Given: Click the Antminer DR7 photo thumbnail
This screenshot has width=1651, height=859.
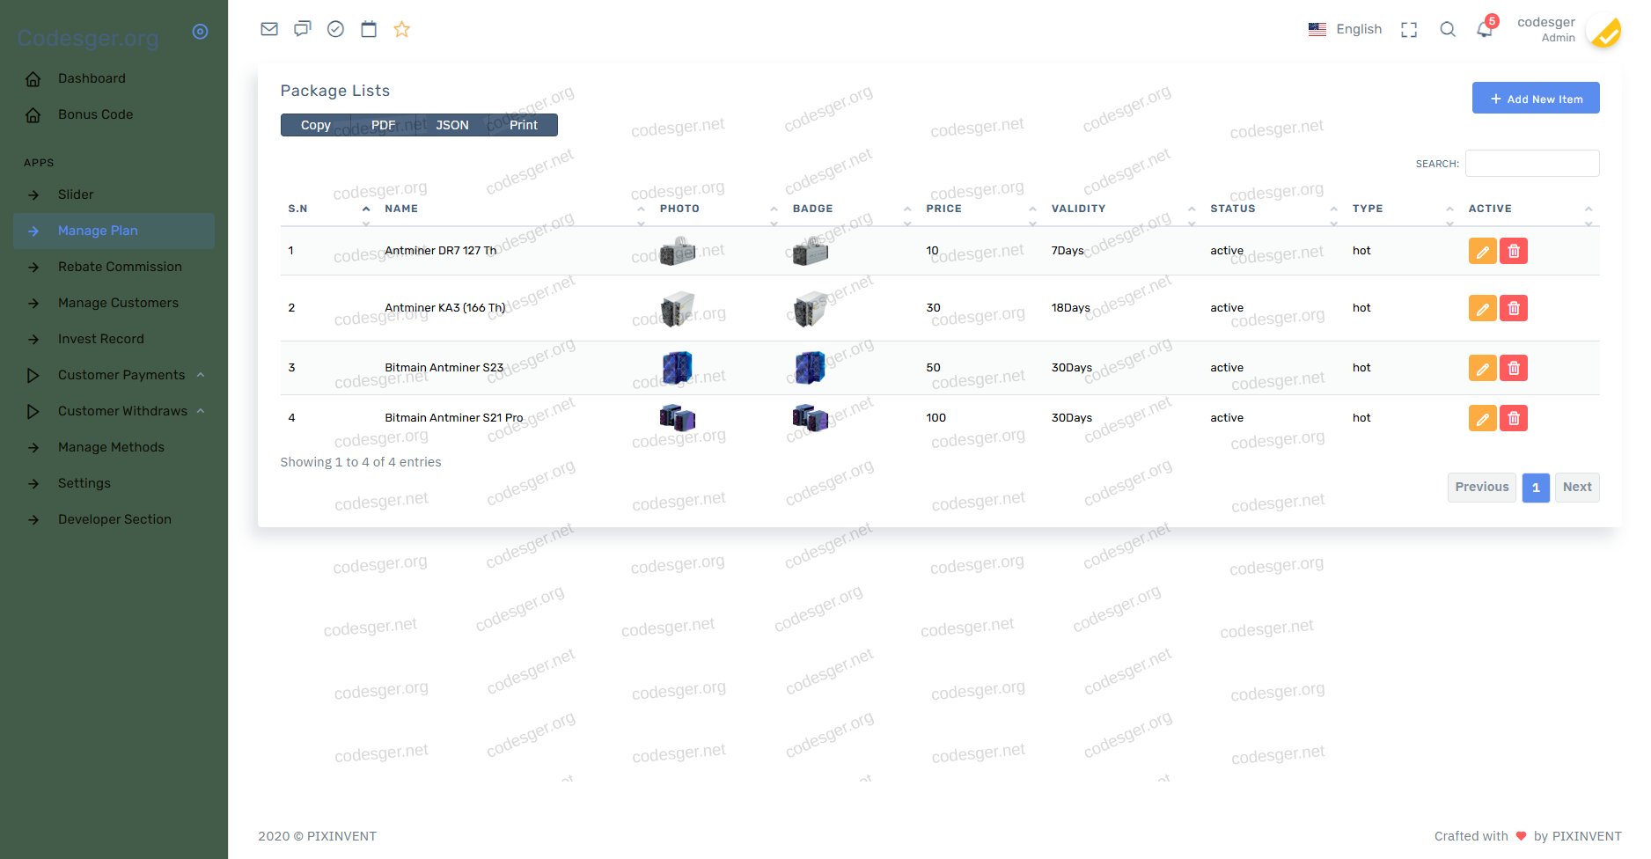Looking at the screenshot, I should (x=678, y=251).
